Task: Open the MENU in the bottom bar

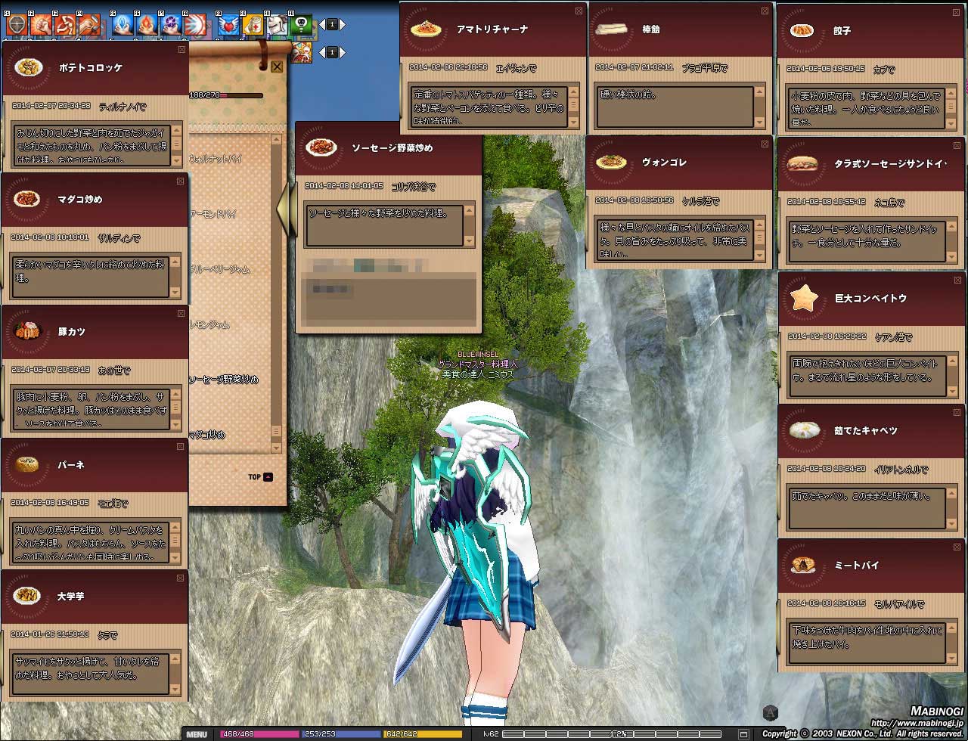Action: [x=197, y=734]
